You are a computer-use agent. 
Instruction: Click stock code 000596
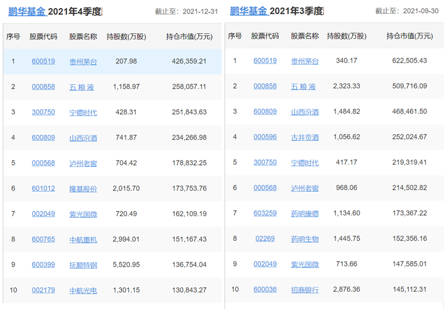tap(265, 137)
